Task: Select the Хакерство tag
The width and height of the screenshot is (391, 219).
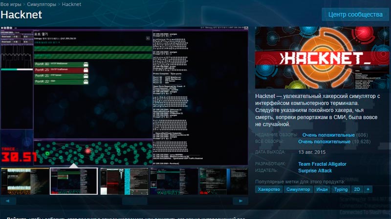Action: tap(269, 189)
